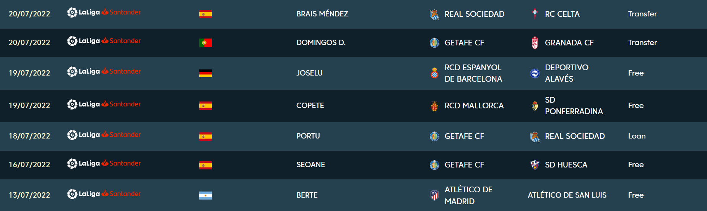Screen dimensions: 707x211
Task: Click date 13/07/2022 in Berte row
Action: [x=29, y=195]
